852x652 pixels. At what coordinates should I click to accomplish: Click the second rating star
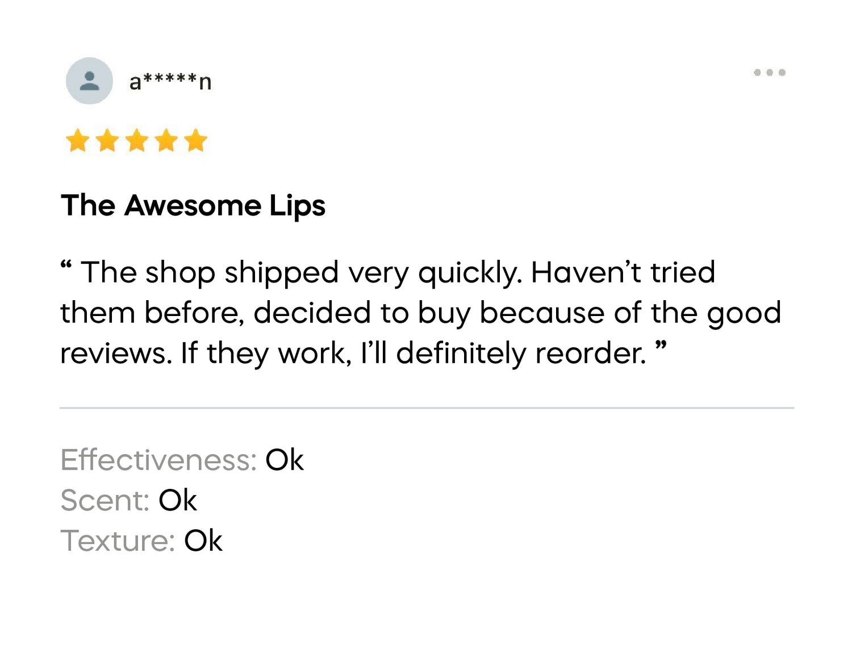[107, 140]
